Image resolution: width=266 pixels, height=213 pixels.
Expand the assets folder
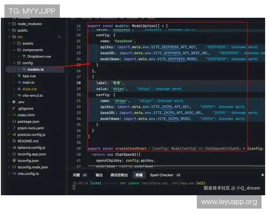point(14,43)
